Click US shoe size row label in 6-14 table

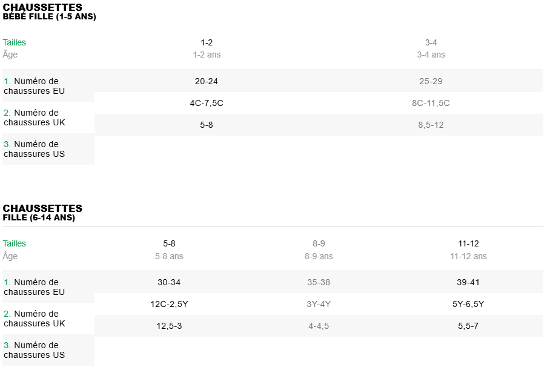coord(35,350)
